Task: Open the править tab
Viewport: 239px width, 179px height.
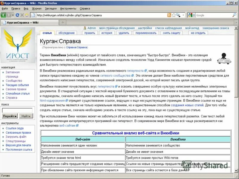Action: (90, 33)
